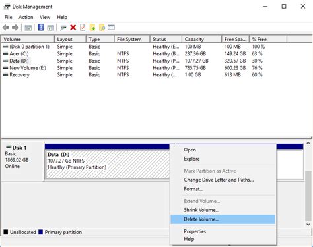313x247 pixels.
Task: Sort by the Capacity column header
Action: (x=201, y=40)
